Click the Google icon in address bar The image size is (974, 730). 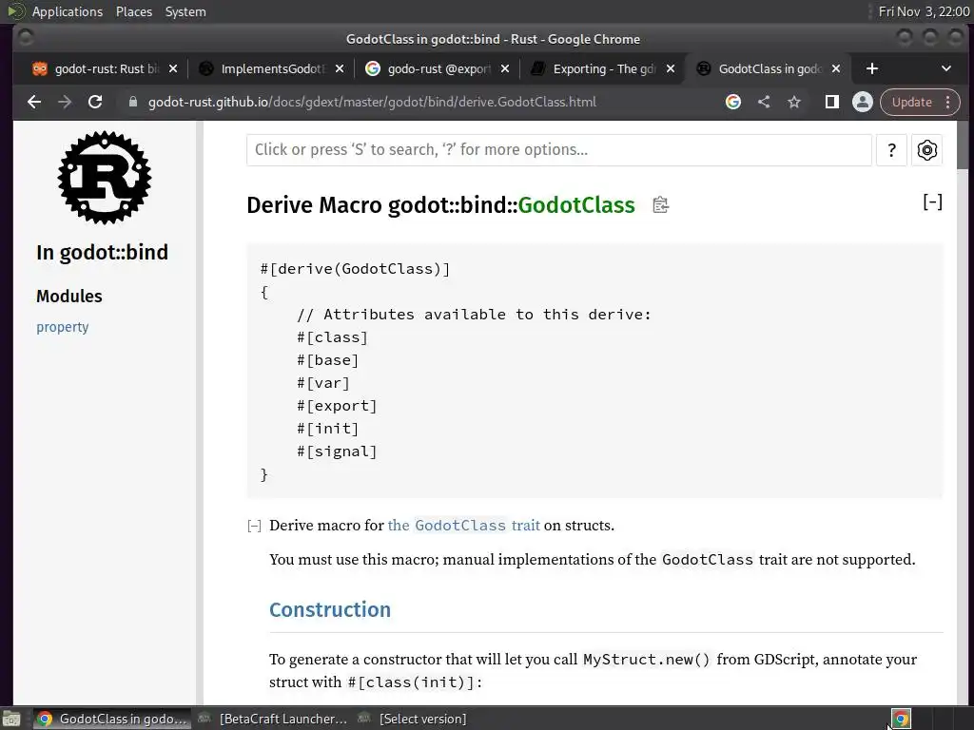(x=733, y=102)
